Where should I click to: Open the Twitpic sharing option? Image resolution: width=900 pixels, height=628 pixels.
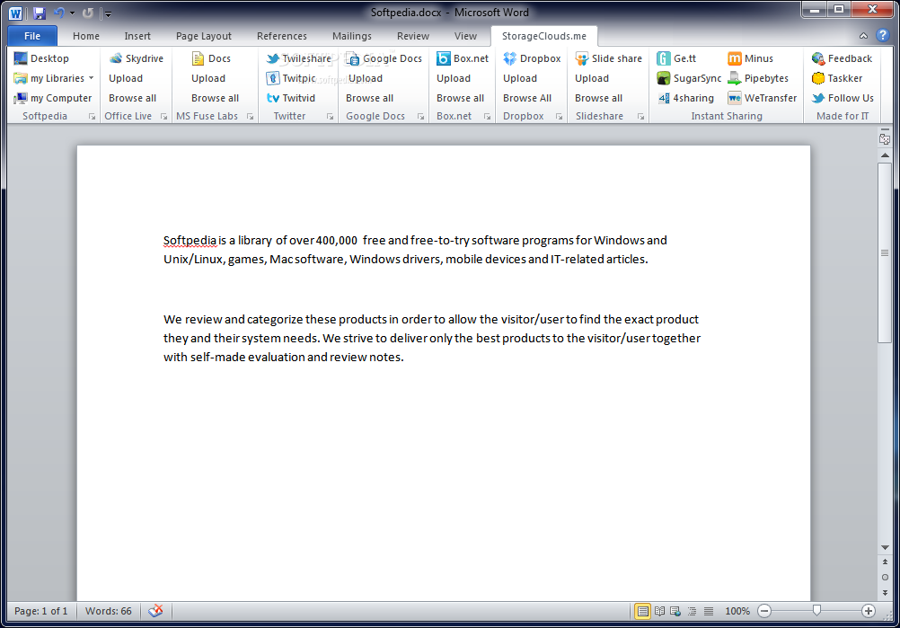291,78
